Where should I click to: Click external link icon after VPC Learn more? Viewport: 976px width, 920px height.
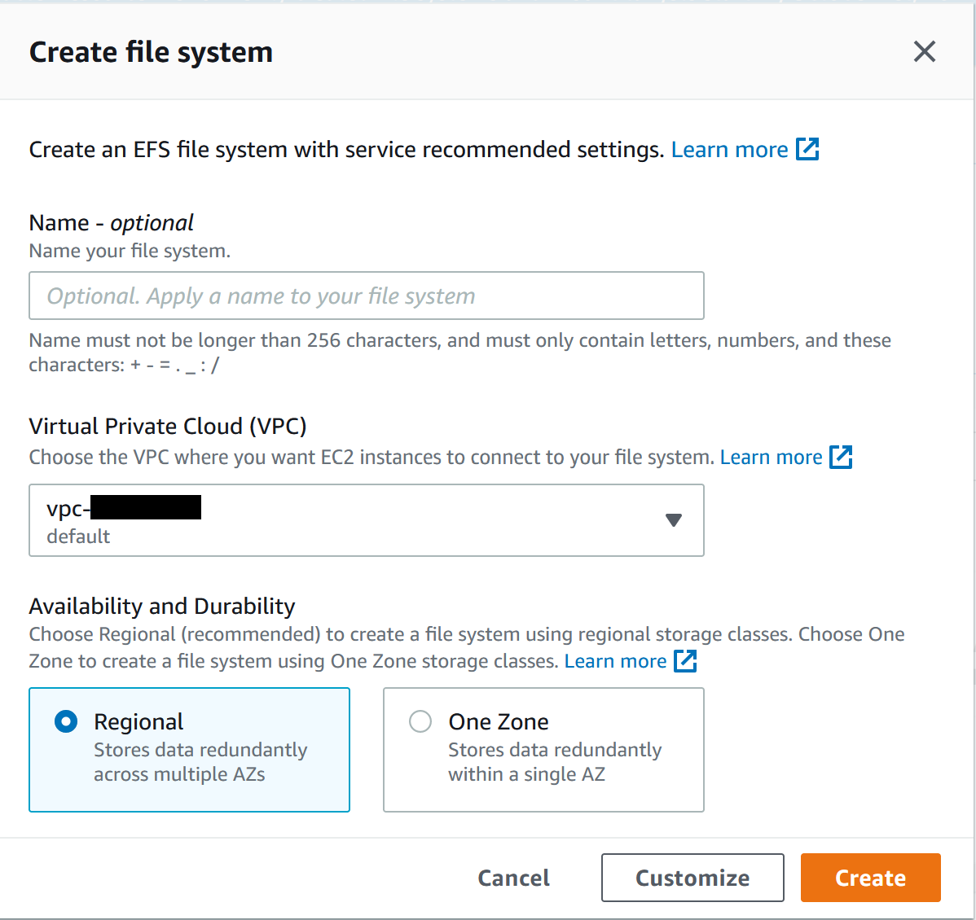click(841, 457)
